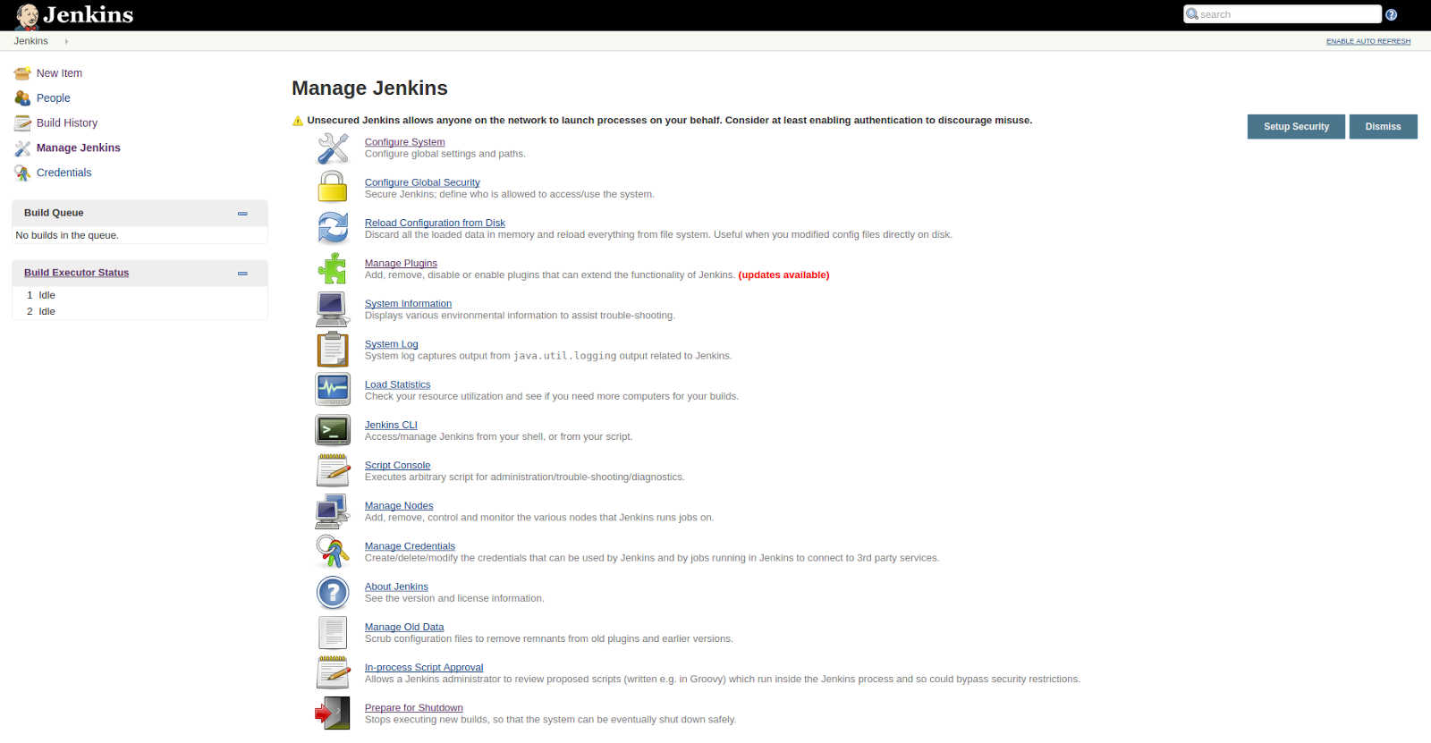Screen dimensions: 1431x743
Task: Collapse the Build Executor Status panel
Action: click(x=242, y=274)
